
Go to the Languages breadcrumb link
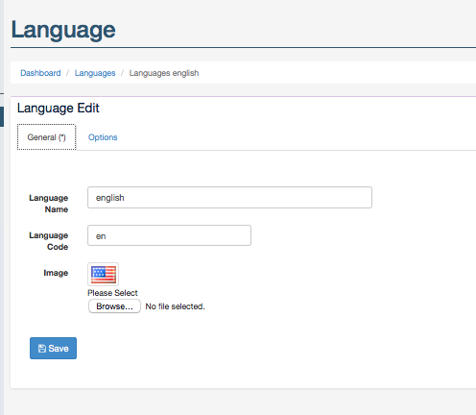(x=95, y=73)
